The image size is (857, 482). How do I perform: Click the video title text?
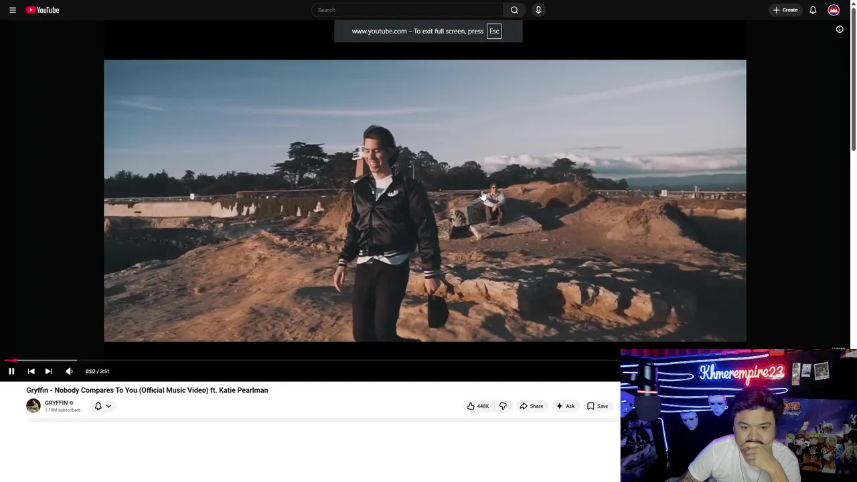[x=147, y=390]
